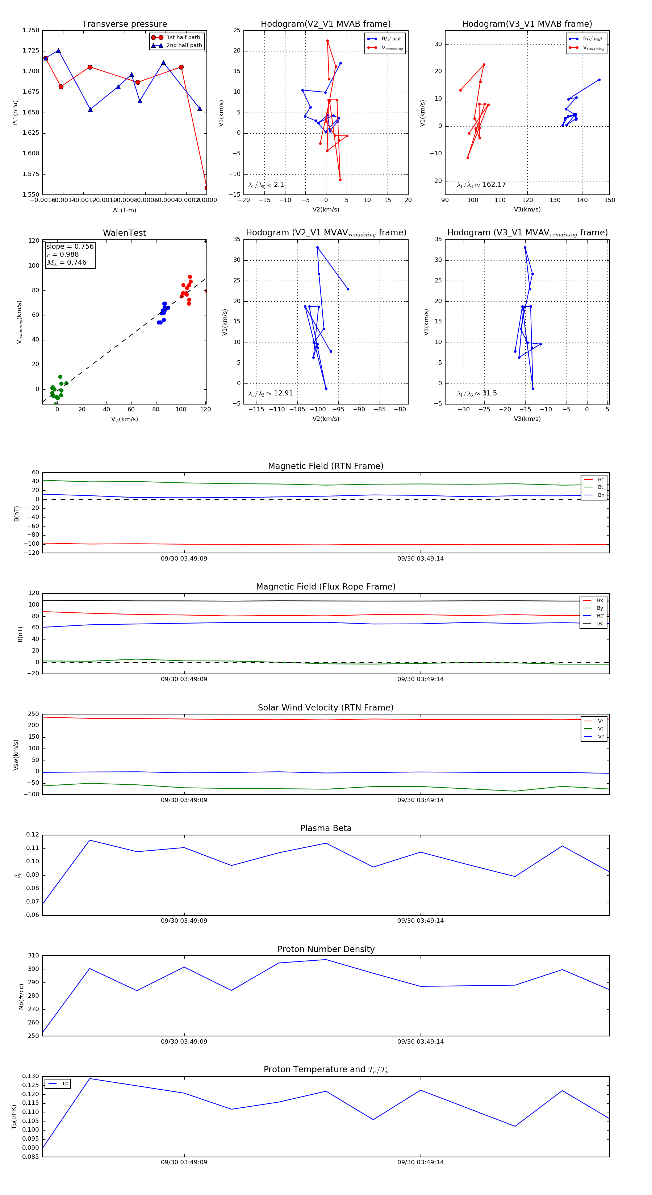Select "V_remaining" legend entry in V3_V1 MVAB hodogram
652x1195 pixels.
586,48
